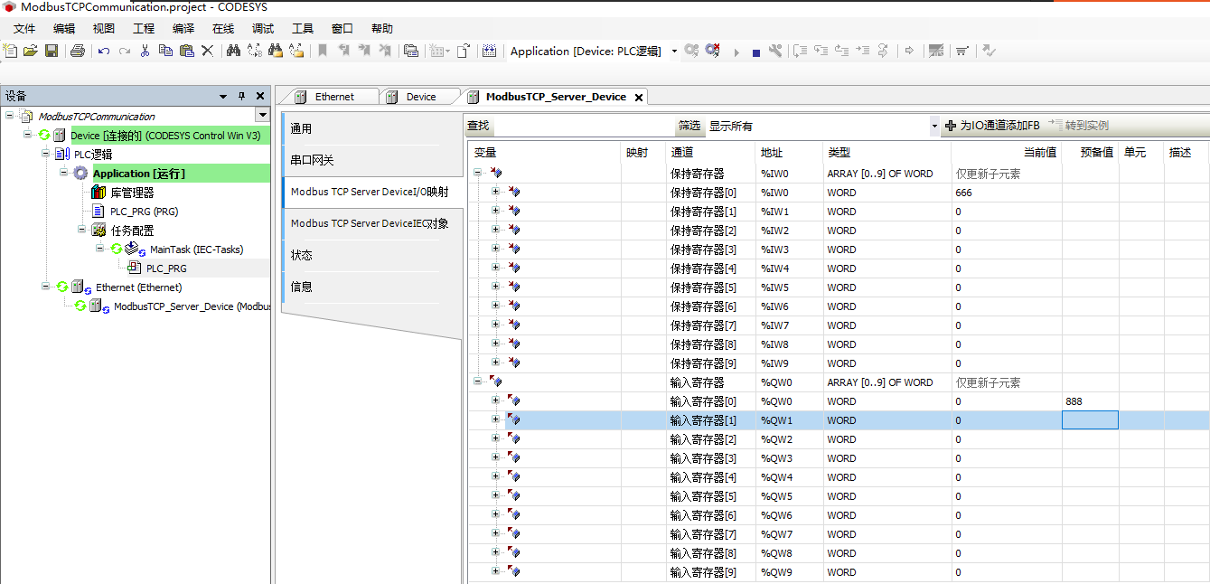The width and height of the screenshot is (1210, 584).
Task: Close the ModbusTCP_Server_Device tab
Action: (639, 98)
